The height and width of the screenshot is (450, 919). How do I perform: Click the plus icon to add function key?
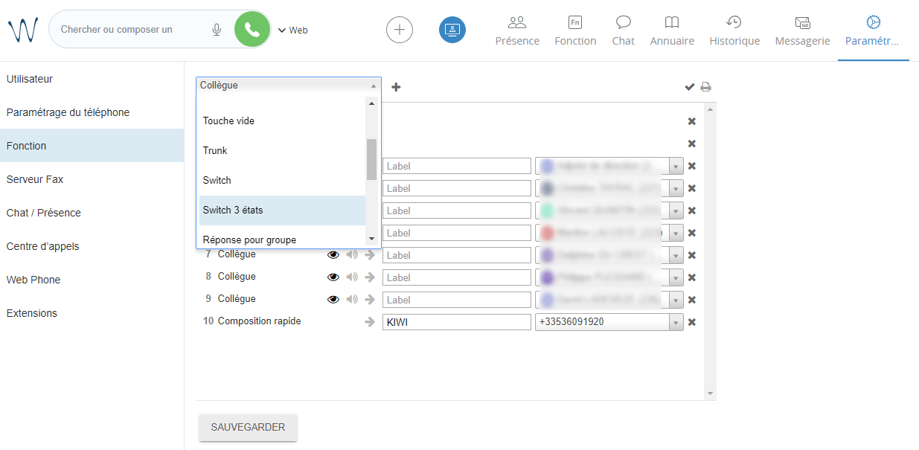click(396, 87)
